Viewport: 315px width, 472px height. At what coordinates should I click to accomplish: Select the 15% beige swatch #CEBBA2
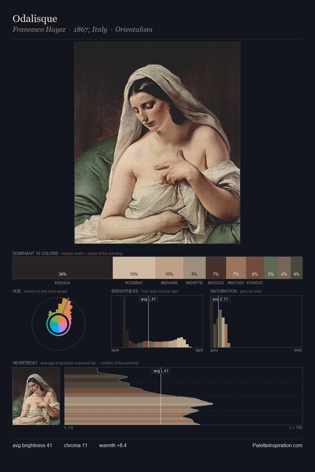coord(134,268)
